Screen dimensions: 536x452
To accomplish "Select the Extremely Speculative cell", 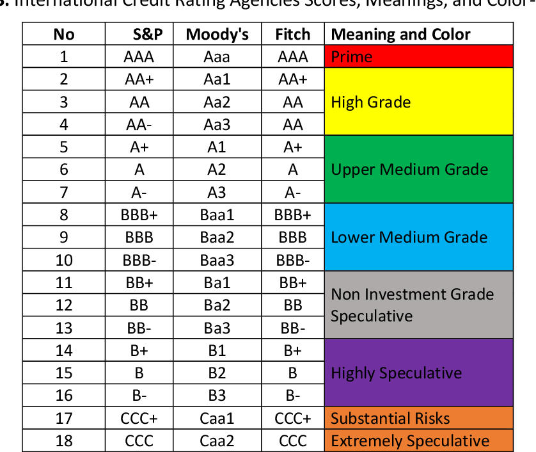I will [x=419, y=440].
